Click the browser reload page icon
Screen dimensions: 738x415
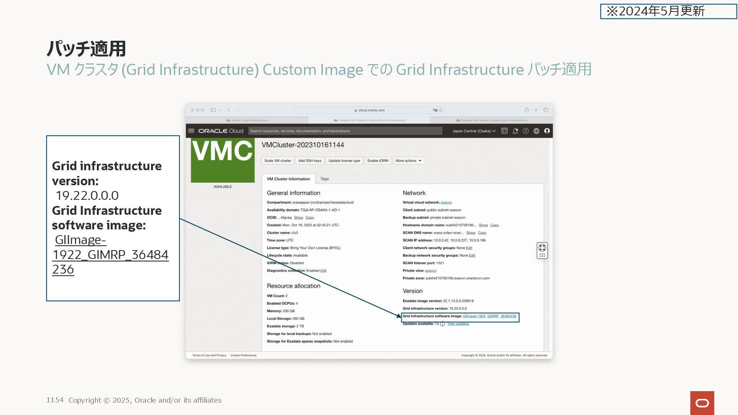pos(440,110)
